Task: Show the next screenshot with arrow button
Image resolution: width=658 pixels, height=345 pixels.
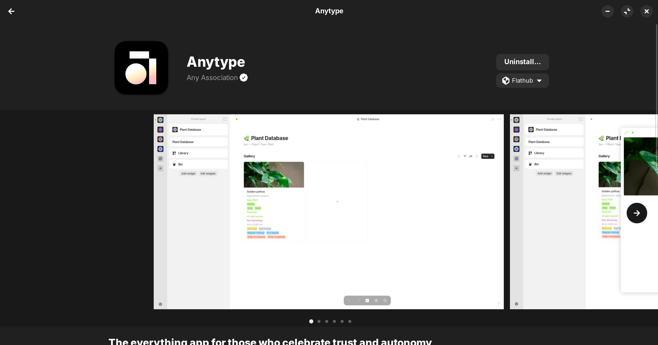Action: (x=637, y=213)
